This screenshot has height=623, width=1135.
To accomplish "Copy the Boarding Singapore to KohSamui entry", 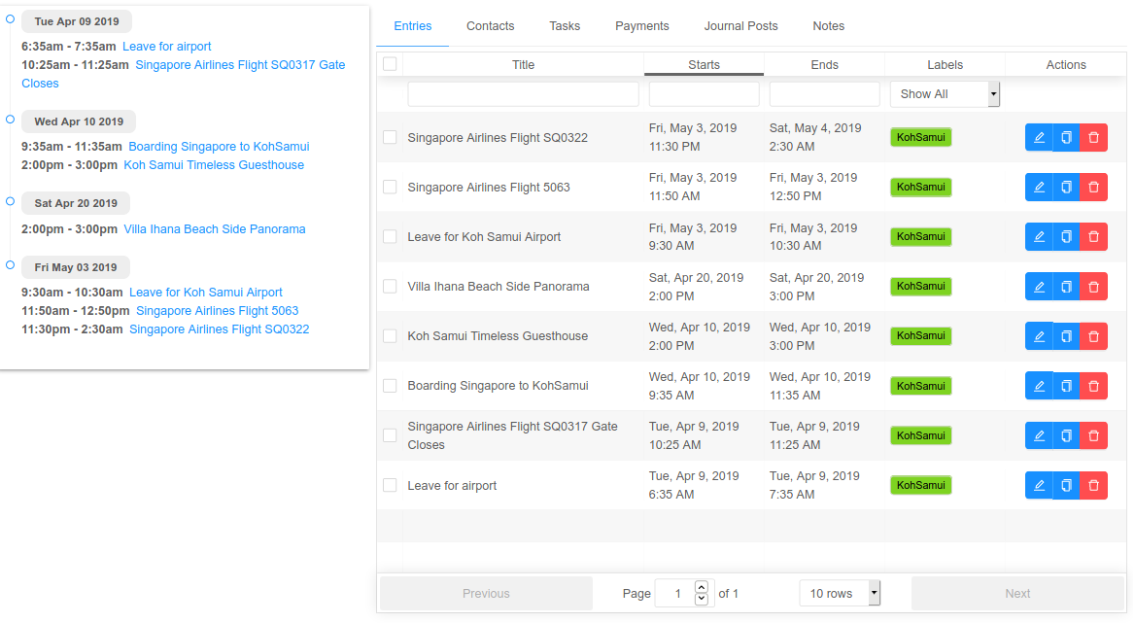I will point(1066,386).
